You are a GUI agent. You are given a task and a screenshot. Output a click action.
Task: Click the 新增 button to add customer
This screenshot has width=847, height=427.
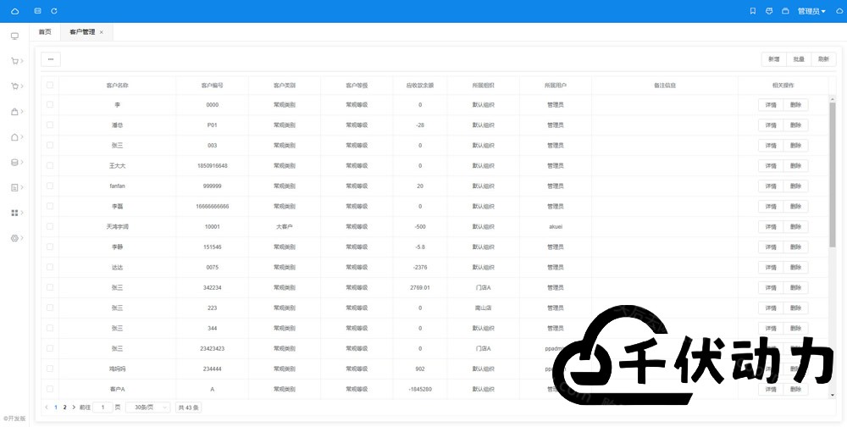click(x=773, y=59)
